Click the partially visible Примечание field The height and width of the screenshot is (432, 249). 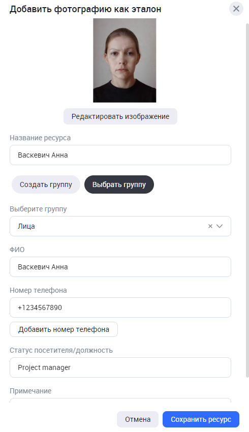120,400
